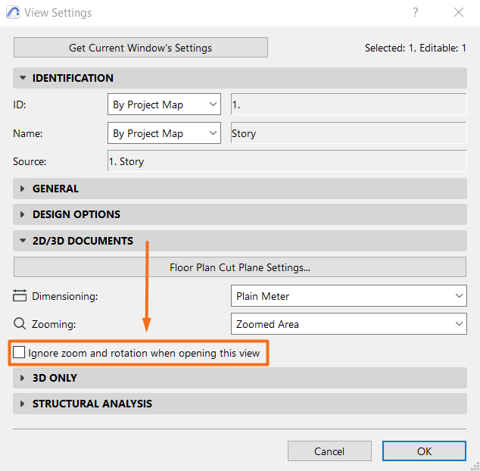This screenshot has height=471, width=480.
Task: Collapse the IDENTIFICATION section
Action: pos(240,78)
